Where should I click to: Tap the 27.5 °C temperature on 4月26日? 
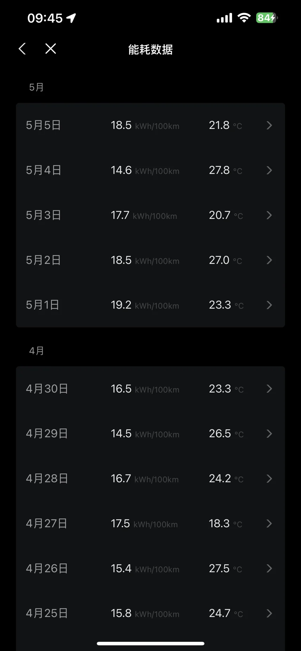point(225,568)
